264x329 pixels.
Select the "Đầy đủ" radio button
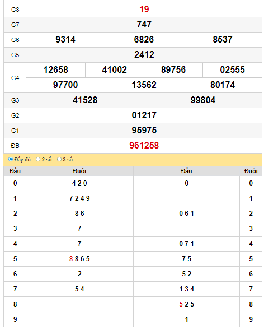(11, 160)
